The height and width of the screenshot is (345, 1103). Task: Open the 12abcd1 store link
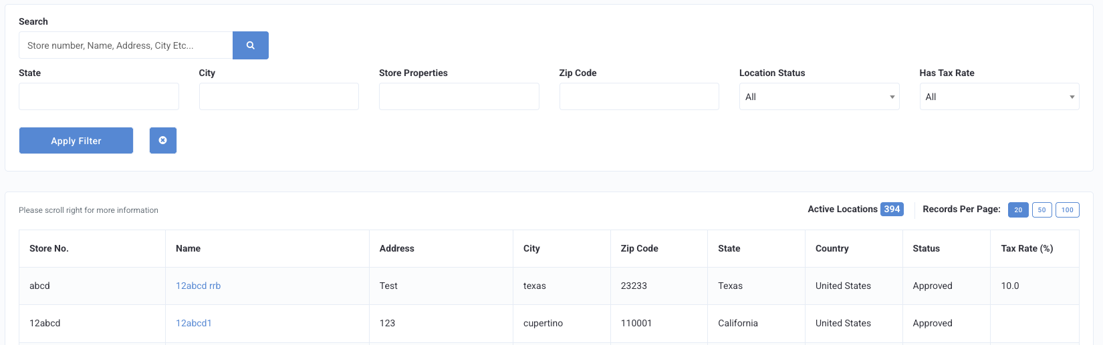coord(194,323)
